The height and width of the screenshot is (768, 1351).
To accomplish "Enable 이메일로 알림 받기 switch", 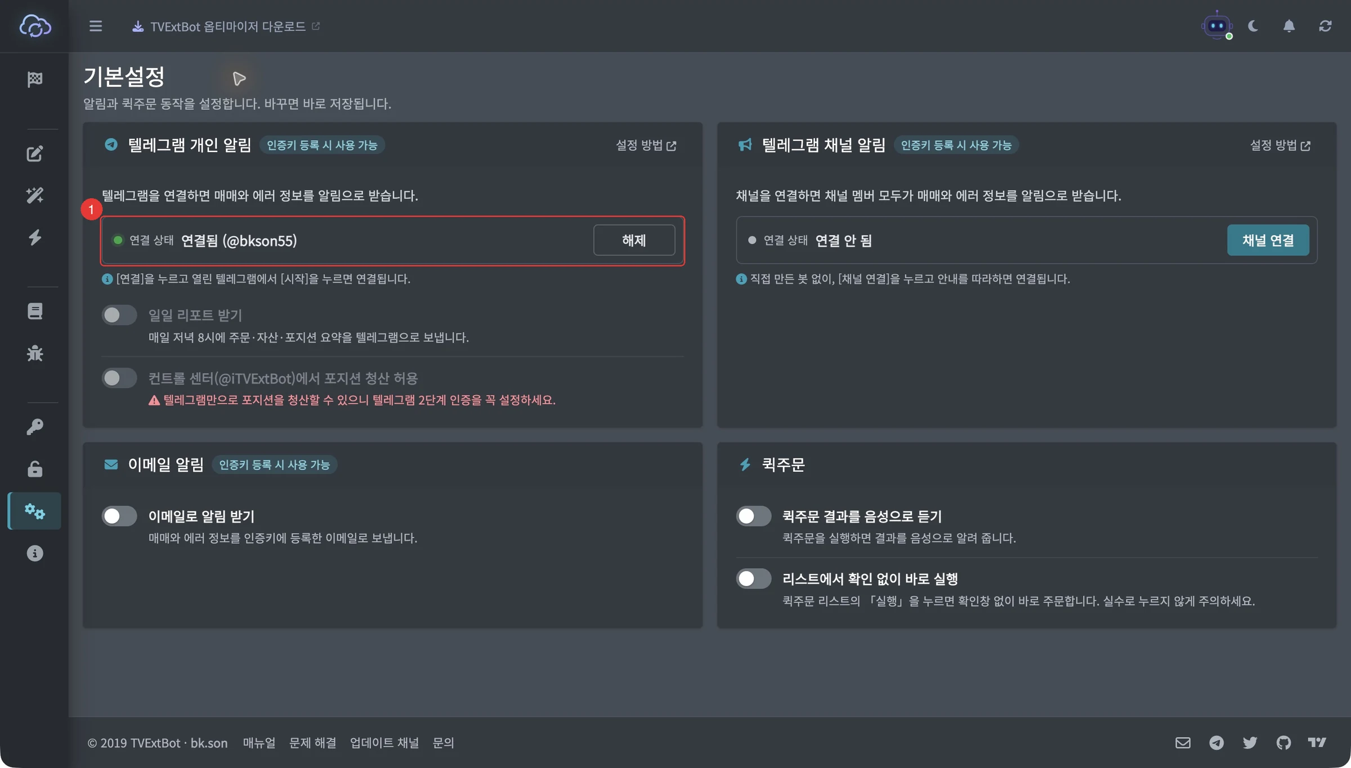I will 119,516.
